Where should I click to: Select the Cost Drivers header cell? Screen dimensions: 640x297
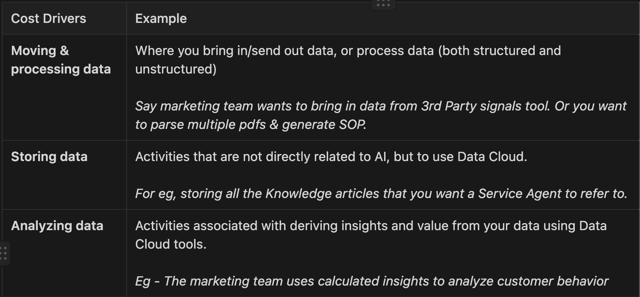click(49, 18)
